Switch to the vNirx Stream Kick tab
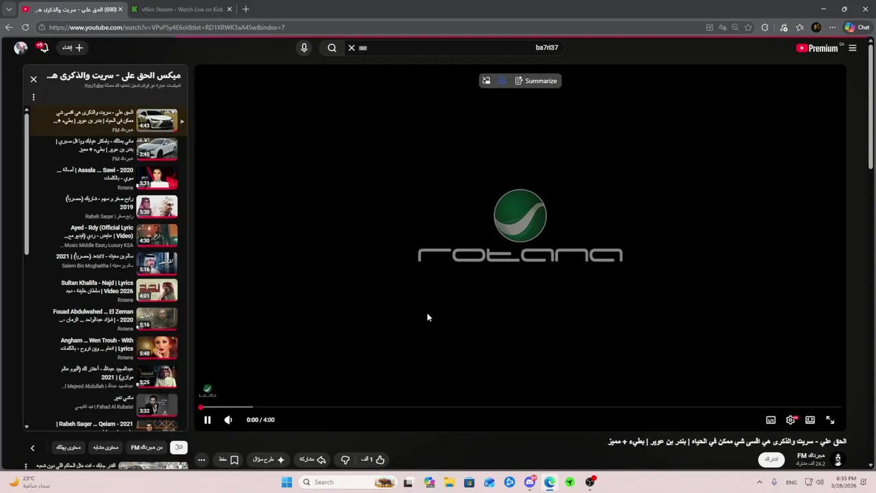The height and width of the screenshot is (493, 876). point(182,10)
